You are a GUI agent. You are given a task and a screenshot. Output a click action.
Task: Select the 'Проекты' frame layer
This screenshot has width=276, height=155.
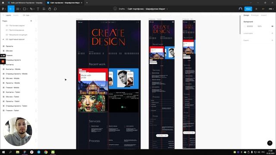click(9, 46)
